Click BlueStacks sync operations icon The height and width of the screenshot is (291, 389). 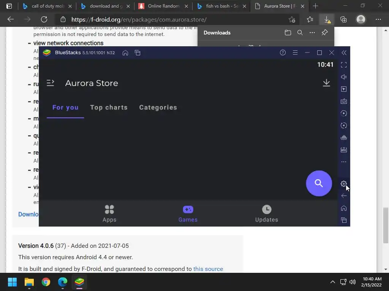[x=343, y=125]
